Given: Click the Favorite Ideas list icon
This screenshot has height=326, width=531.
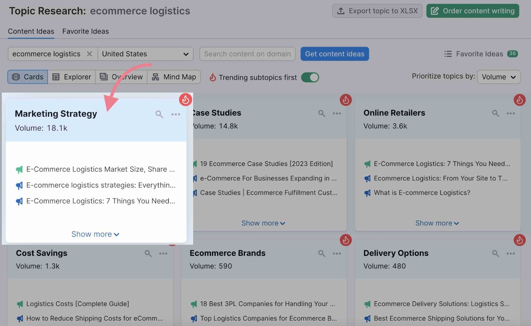Looking at the screenshot, I should (448, 54).
